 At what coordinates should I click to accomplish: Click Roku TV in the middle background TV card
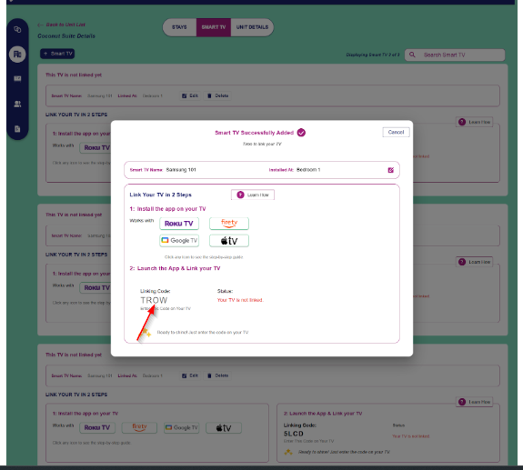96,287
